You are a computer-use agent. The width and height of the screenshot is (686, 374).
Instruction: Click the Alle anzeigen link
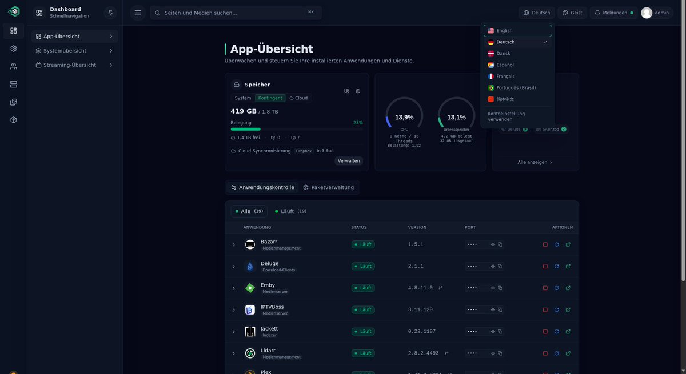tap(535, 162)
